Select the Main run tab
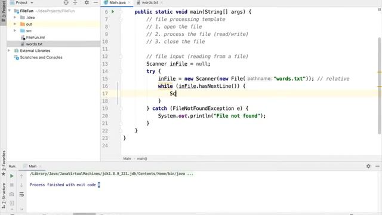The width and height of the screenshot is (382, 215). (x=32, y=166)
